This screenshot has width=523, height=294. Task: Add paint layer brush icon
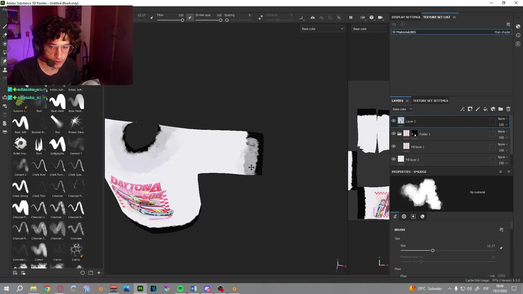(x=478, y=109)
